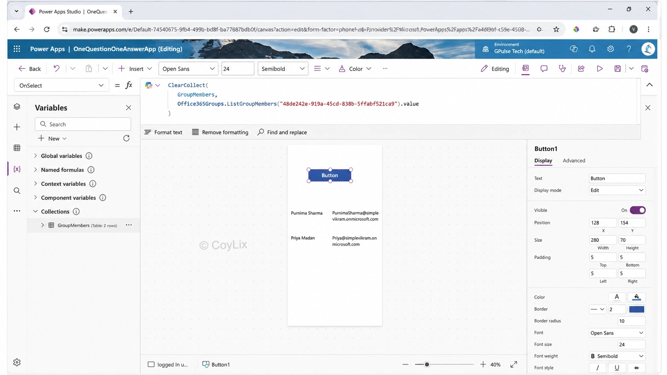Screen dimensions: 667x375
Task: Click the fit to window icon
Action: coord(514,364)
